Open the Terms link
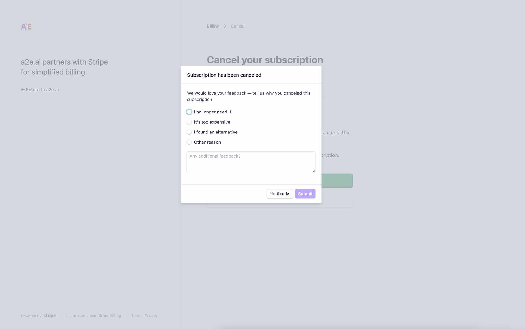525x329 pixels. pyautogui.click(x=137, y=316)
